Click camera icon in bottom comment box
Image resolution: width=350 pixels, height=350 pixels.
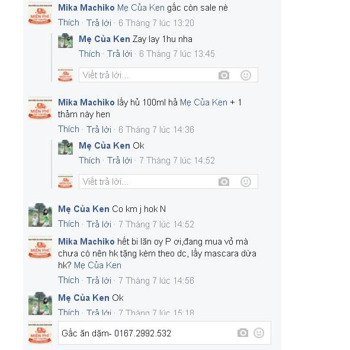click(x=243, y=333)
